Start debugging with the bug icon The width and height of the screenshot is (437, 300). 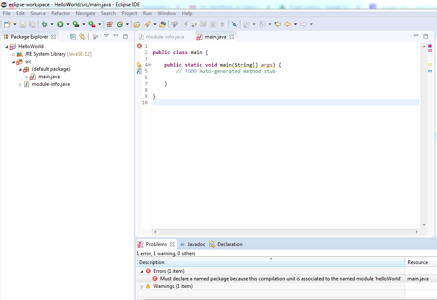[x=45, y=25]
